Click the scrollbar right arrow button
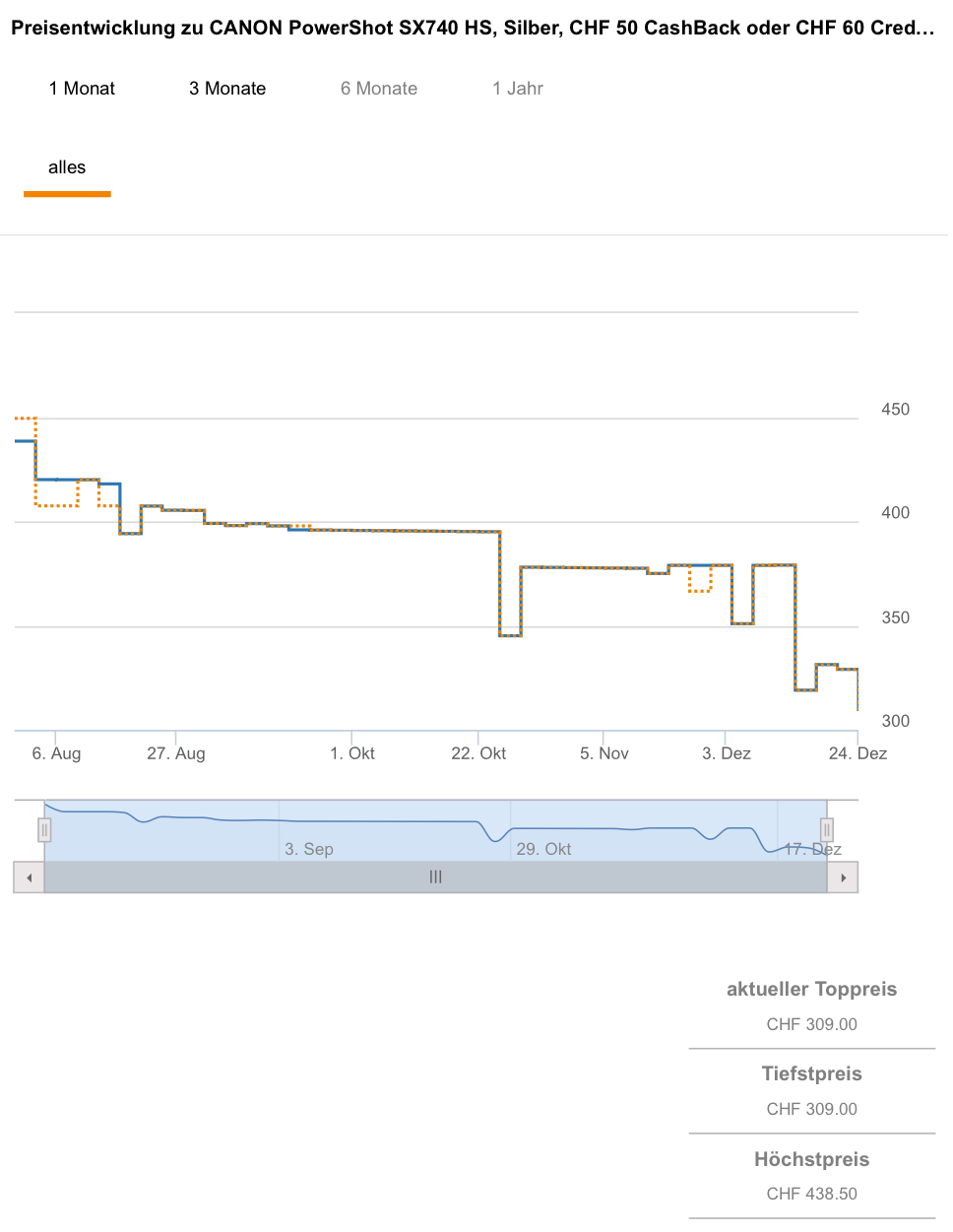The image size is (953, 1232). click(843, 877)
